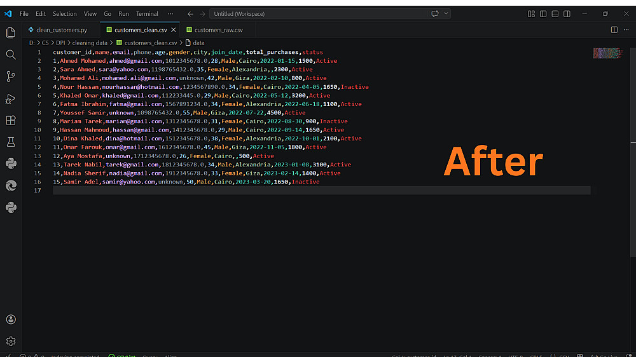
Task: Split the editor to the right
Action: [x=614, y=30]
